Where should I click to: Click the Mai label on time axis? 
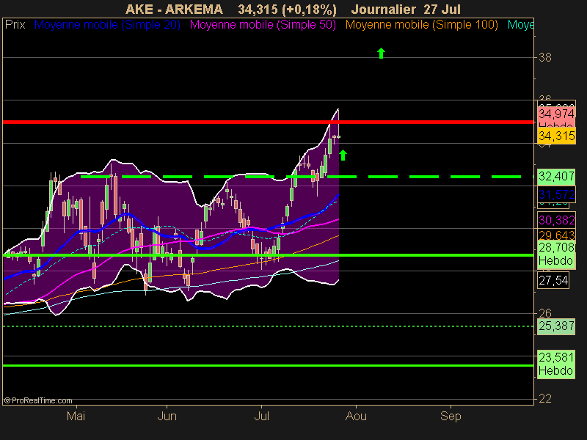(x=76, y=416)
